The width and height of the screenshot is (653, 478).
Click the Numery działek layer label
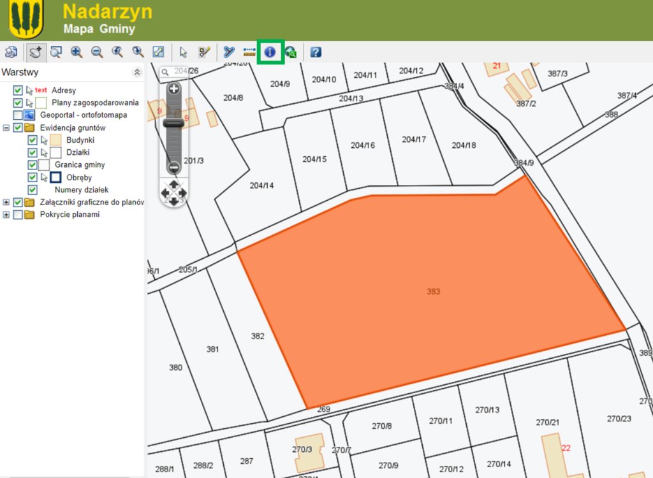click(x=82, y=190)
